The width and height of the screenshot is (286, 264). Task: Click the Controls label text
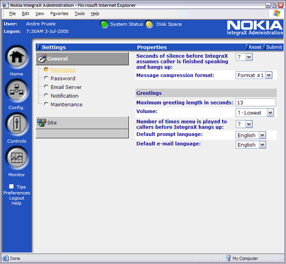[x=17, y=141]
